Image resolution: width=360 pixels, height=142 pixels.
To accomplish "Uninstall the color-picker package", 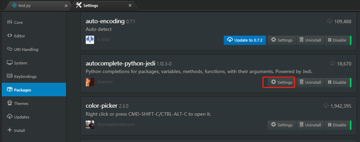I will pyautogui.click(x=310, y=125).
